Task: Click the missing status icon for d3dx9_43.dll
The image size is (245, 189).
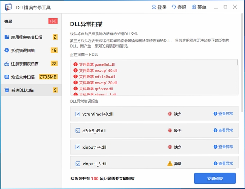Action: [x=170, y=130]
